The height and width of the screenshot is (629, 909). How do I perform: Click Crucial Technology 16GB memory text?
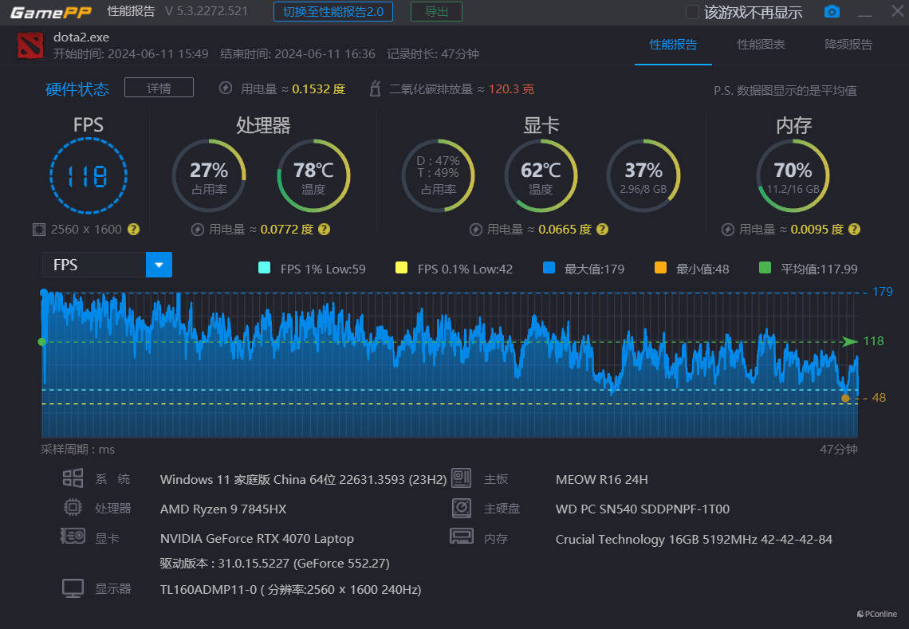coord(694,539)
